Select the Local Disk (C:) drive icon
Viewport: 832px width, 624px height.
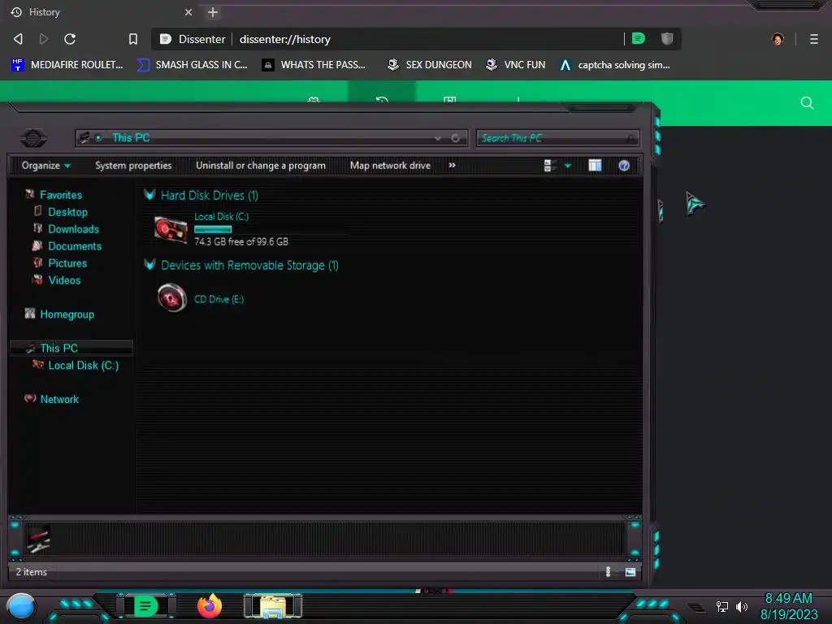click(171, 230)
